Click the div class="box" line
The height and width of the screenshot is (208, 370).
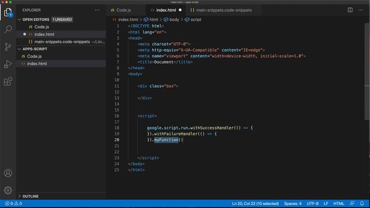[x=158, y=86]
